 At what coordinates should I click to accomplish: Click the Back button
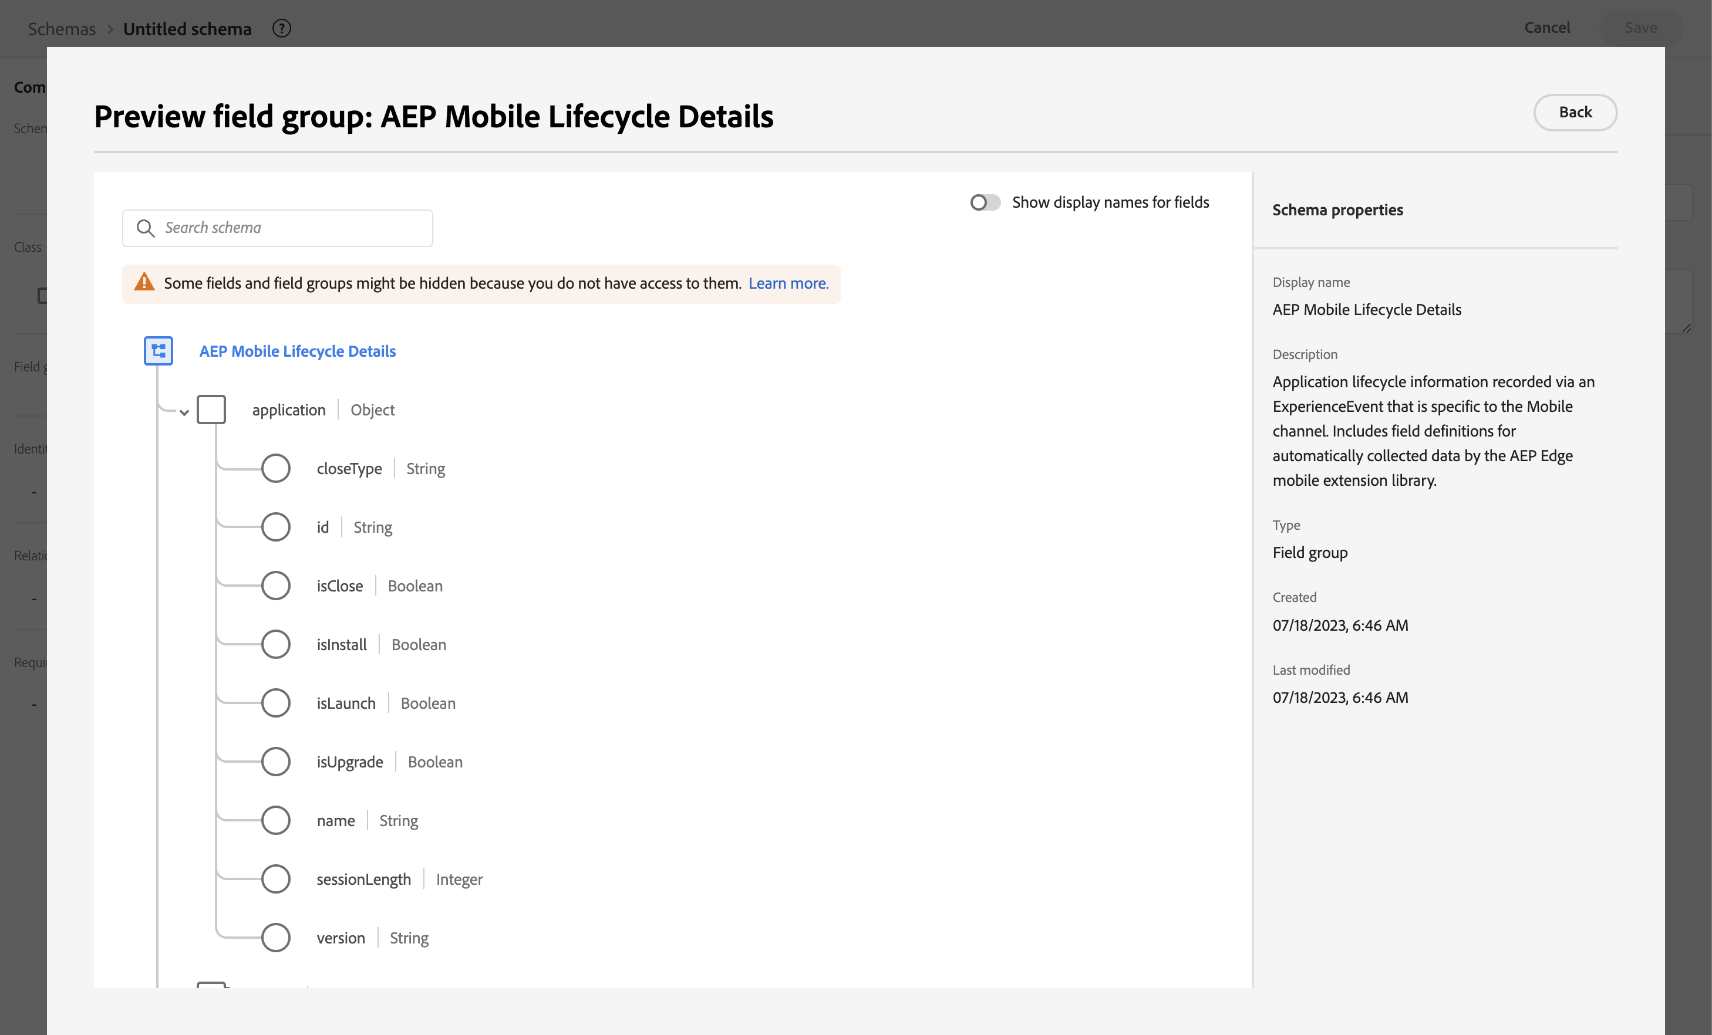coord(1575,113)
